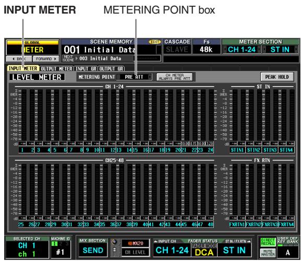Open ST IN selector in METER SECTION

click(280, 50)
